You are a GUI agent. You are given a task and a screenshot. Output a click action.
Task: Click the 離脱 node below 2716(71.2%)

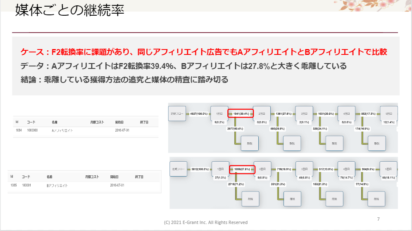(x=250, y=199)
